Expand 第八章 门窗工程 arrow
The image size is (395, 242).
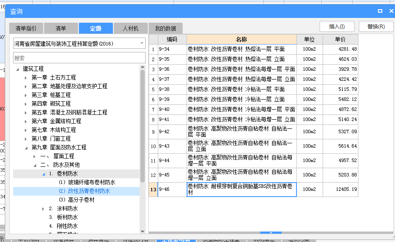[x=26, y=139]
